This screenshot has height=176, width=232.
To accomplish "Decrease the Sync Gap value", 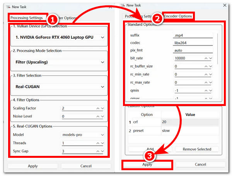I will click(102, 151).
